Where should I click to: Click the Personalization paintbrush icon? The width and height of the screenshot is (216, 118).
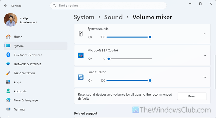pos(8,73)
